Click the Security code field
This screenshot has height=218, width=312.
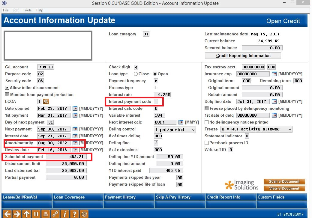click(40, 81)
